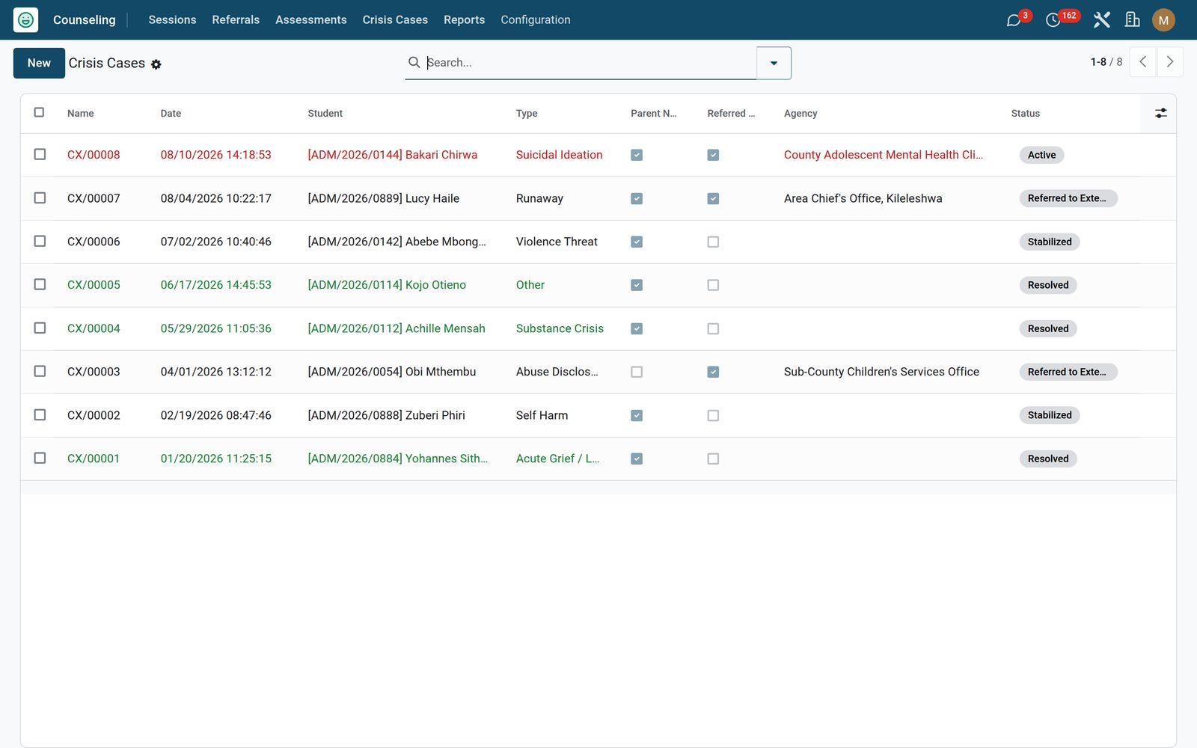Toggle the select-all header checkbox
Viewport: 1197px width, 748px height.
point(39,112)
